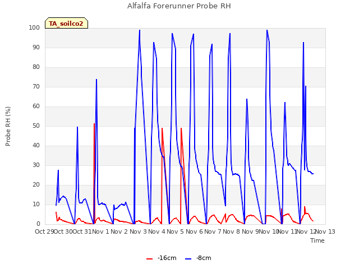
Task: Toggle the -8cm legend entry
Action: pyautogui.click(x=198, y=258)
